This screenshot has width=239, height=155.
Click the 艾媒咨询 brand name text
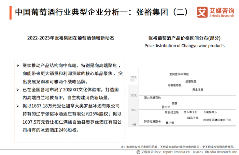[x=222, y=11]
